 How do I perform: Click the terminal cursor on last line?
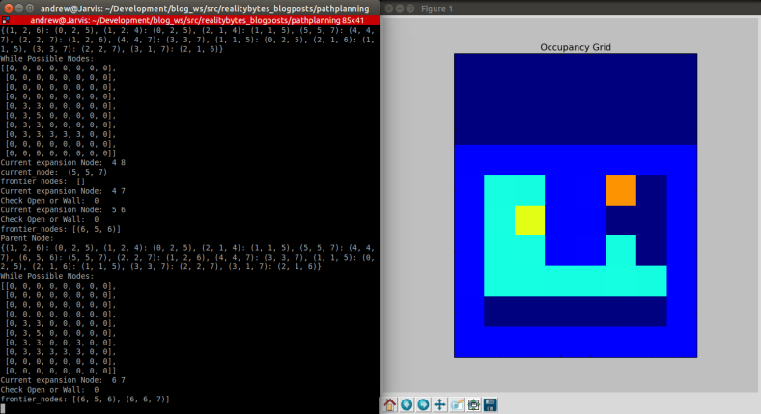(4, 409)
